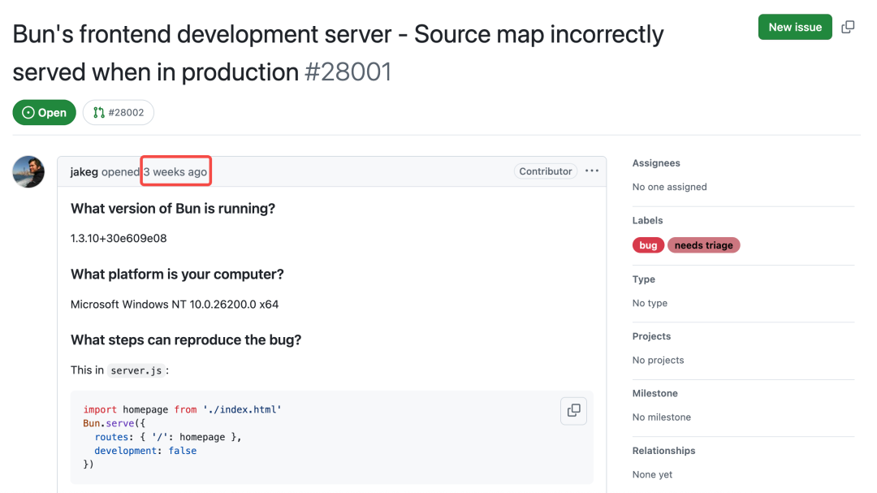Click the issue number #28001
This screenshot has width=877, height=493.
tap(348, 72)
